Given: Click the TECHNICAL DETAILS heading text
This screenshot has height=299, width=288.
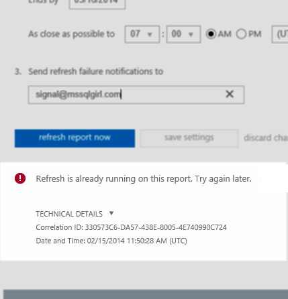Looking at the screenshot, I should tap(69, 214).
